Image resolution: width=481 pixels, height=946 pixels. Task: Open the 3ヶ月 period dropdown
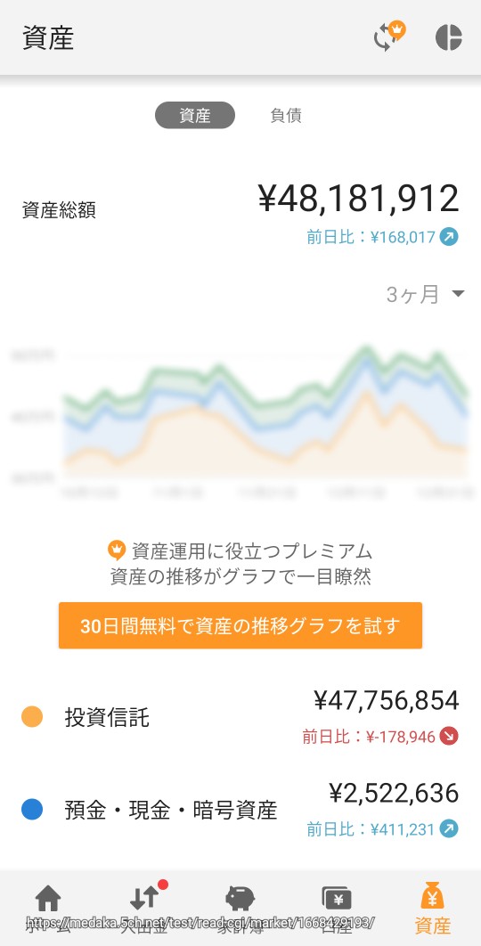pos(426,295)
